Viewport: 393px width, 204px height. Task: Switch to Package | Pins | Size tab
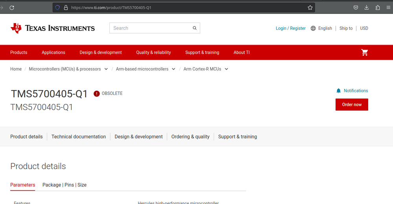coord(65,185)
